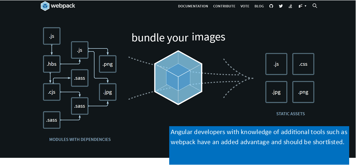
Task: Click the large webpack cube graphic
Action: (x=178, y=78)
